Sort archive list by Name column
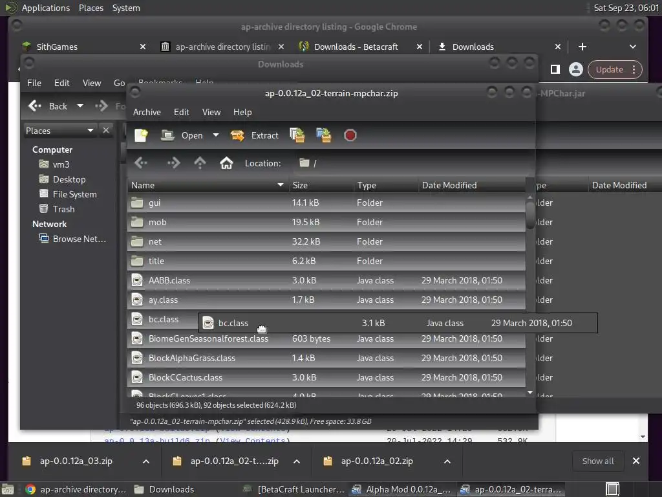The image size is (662, 497). (x=208, y=185)
